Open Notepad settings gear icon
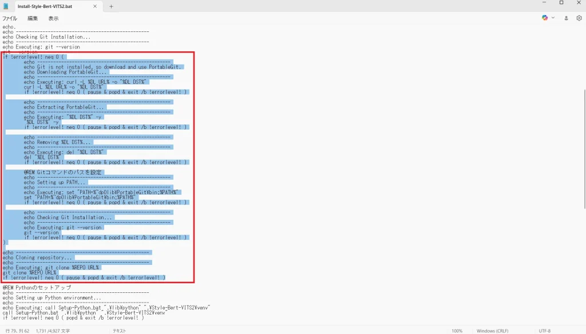The width and height of the screenshot is (586, 334). pyautogui.click(x=579, y=18)
